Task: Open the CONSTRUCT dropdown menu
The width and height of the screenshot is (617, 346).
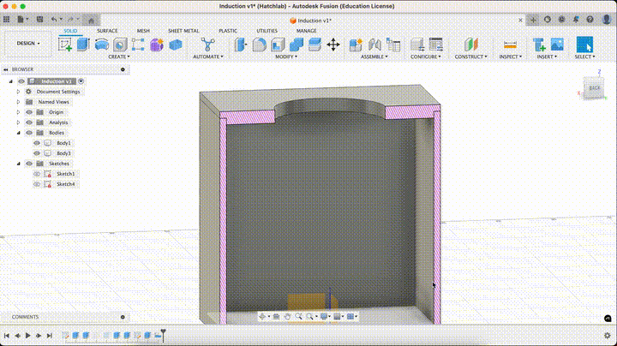Action: click(x=470, y=57)
